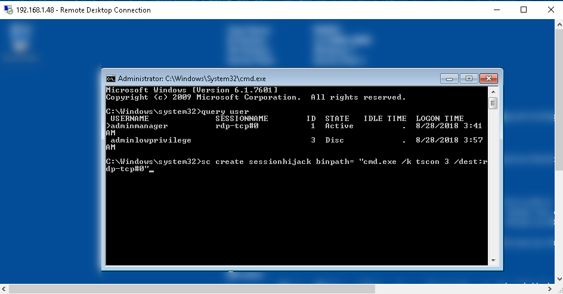The width and height of the screenshot is (563, 294).
Task: Maximize the cmd.exe Administrator window
Action: coord(469,79)
